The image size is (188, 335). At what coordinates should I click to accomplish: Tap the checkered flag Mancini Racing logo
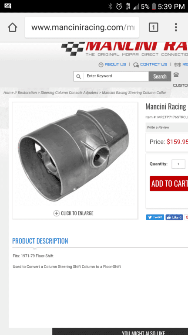(x=73, y=49)
